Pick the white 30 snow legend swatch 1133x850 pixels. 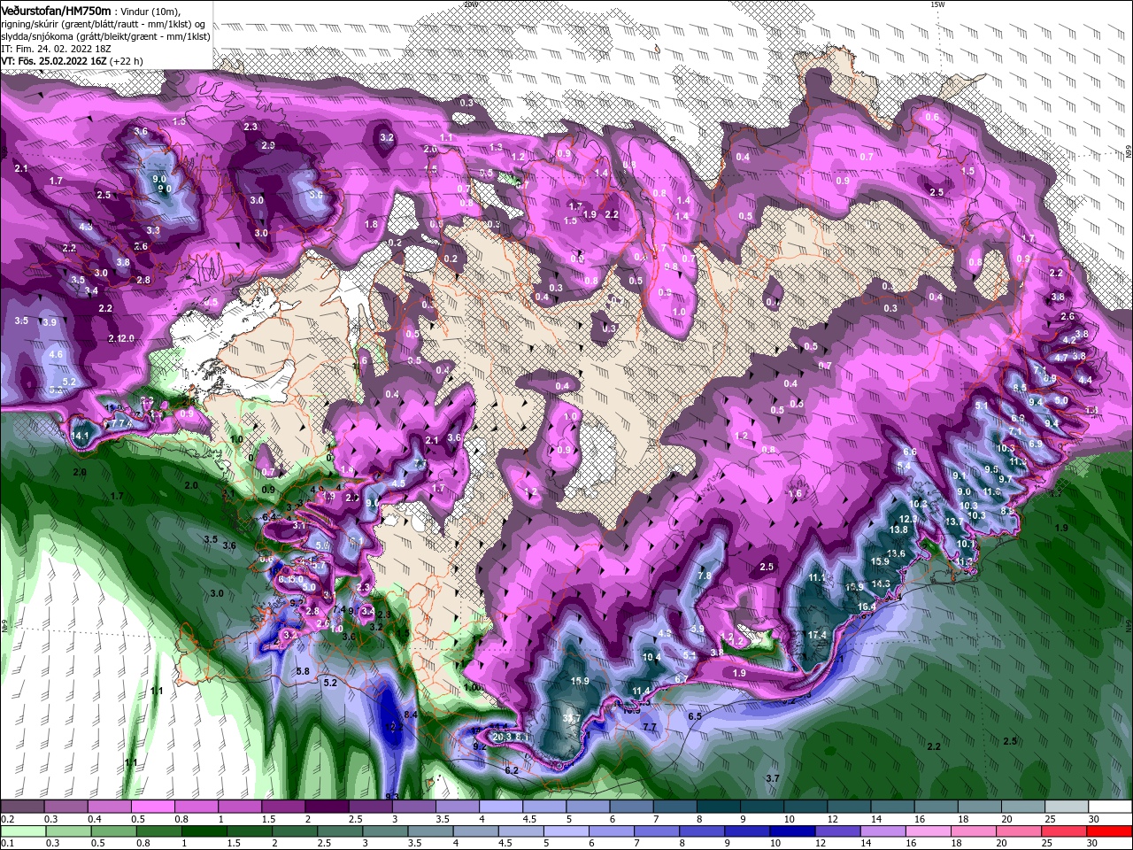pos(1111,807)
